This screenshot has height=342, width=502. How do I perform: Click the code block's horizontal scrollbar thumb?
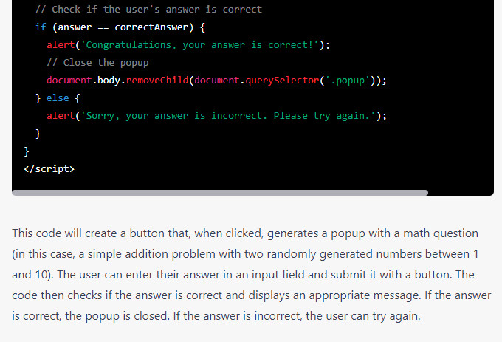click(x=220, y=193)
